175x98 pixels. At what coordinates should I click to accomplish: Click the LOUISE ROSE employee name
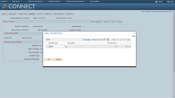38,26
